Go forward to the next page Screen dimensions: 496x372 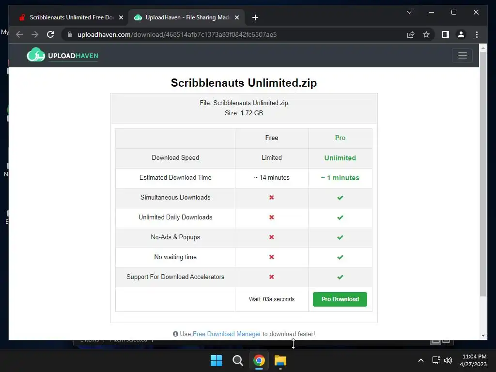[x=35, y=34]
